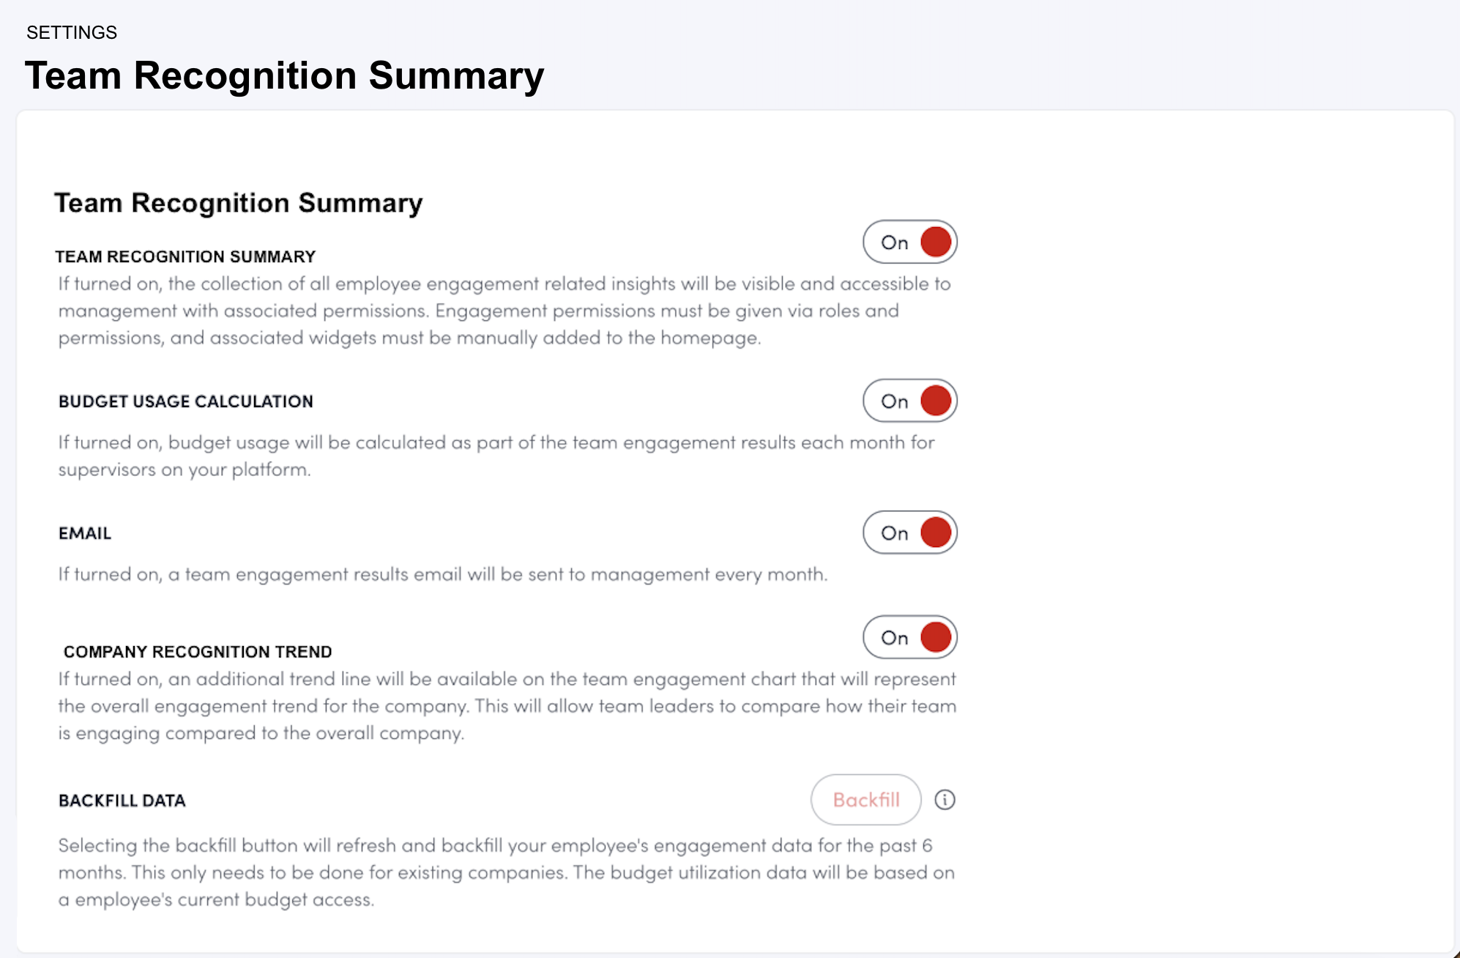This screenshot has height=958, width=1460.
Task: Toggle the Email setting off
Action: pyautogui.click(x=910, y=533)
